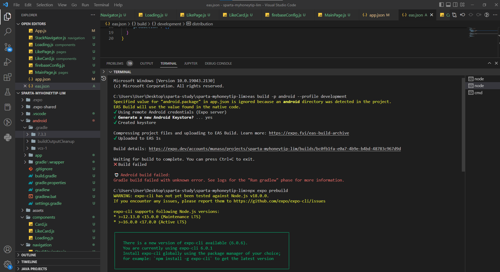The width and height of the screenshot is (500, 272).
Task: Open the Accounts menu icon
Action: point(8,250)
